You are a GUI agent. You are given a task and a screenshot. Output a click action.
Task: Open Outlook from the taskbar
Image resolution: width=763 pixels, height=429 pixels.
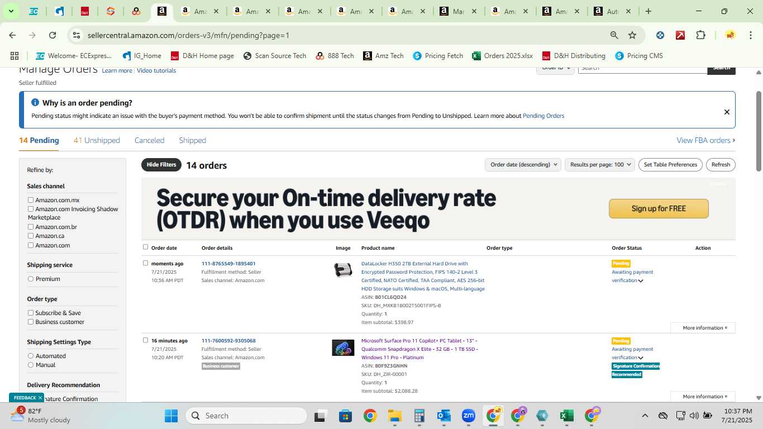444,416
